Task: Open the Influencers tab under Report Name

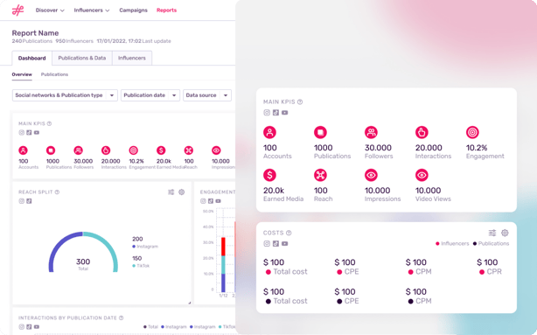Action: (x=132, y=59)
